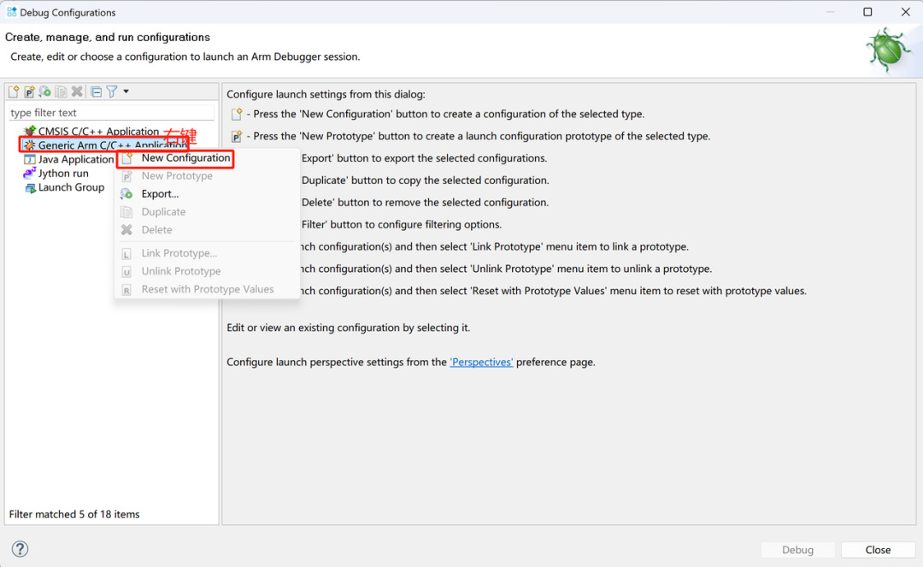The image size is (923, 567).
Task: Click the funnel Filter toolbar icon
Action: [111, 92]
